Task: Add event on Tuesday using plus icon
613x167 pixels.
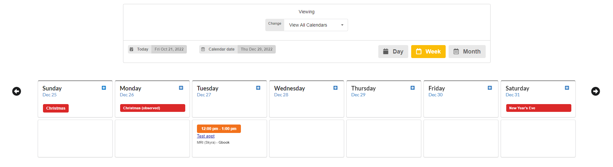Action: [258, 88]
